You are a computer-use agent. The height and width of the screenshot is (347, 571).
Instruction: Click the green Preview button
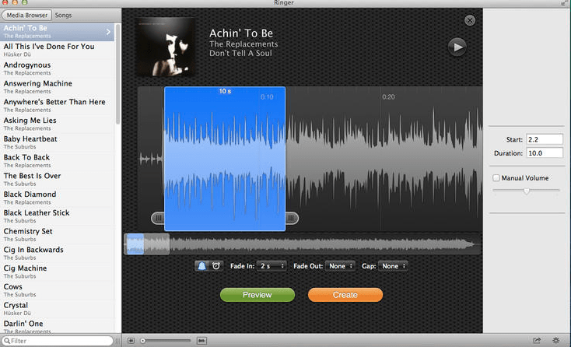pyautogui.click(x=257, y=295)
